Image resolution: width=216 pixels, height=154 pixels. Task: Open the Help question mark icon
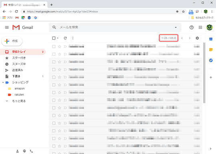(x=191, y=28)
